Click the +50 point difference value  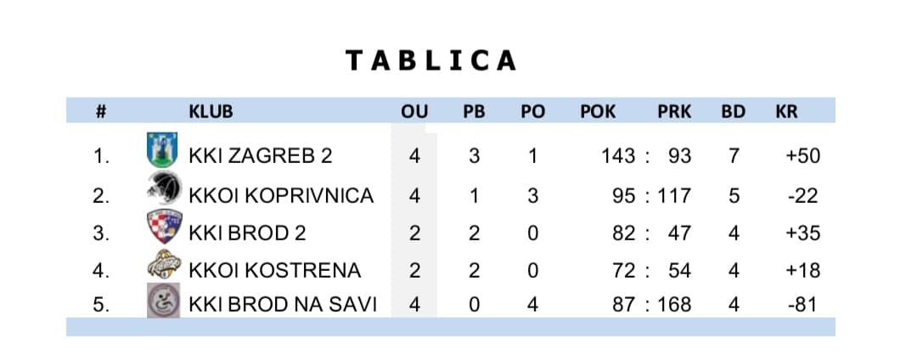(x=802, y=156)
